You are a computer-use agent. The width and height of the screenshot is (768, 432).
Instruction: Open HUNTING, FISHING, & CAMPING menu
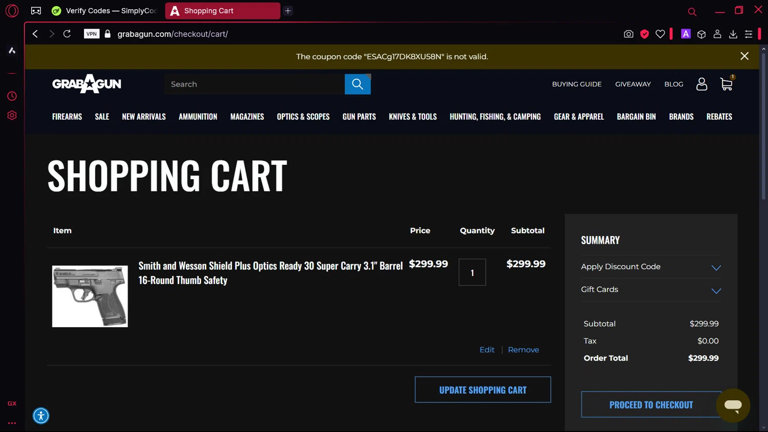495,117
